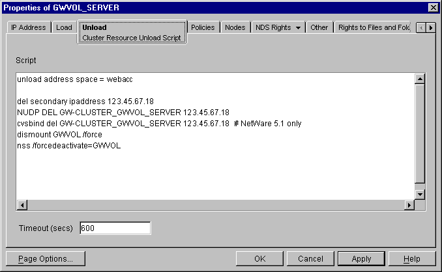Open the Policies tab
Screen dimensions: 442x272
[203, 27]
